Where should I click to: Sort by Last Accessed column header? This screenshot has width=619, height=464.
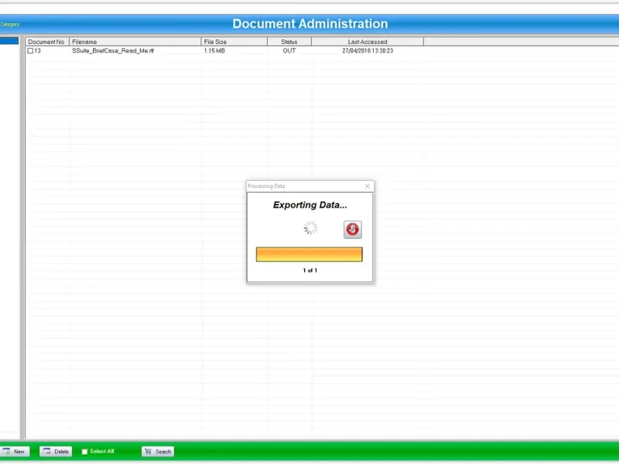(x=368, y=42)
